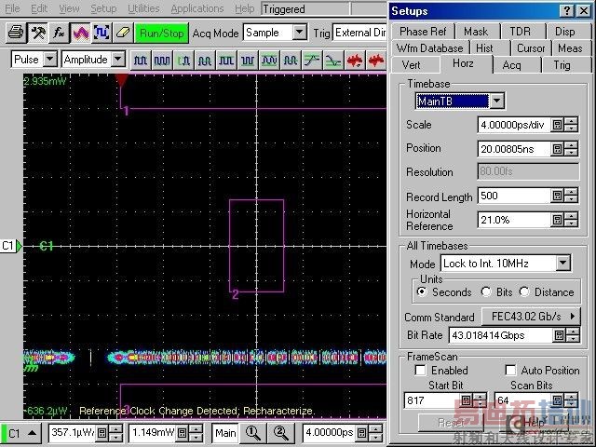This screenshot has height=447, width=596.
Task: Click the Record Length input field
Action: (512, 196)
